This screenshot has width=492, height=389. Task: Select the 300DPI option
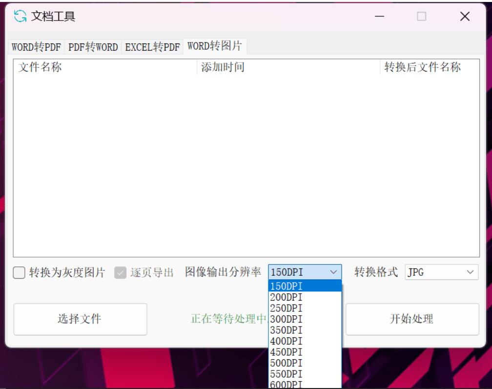tap(305, 319)
